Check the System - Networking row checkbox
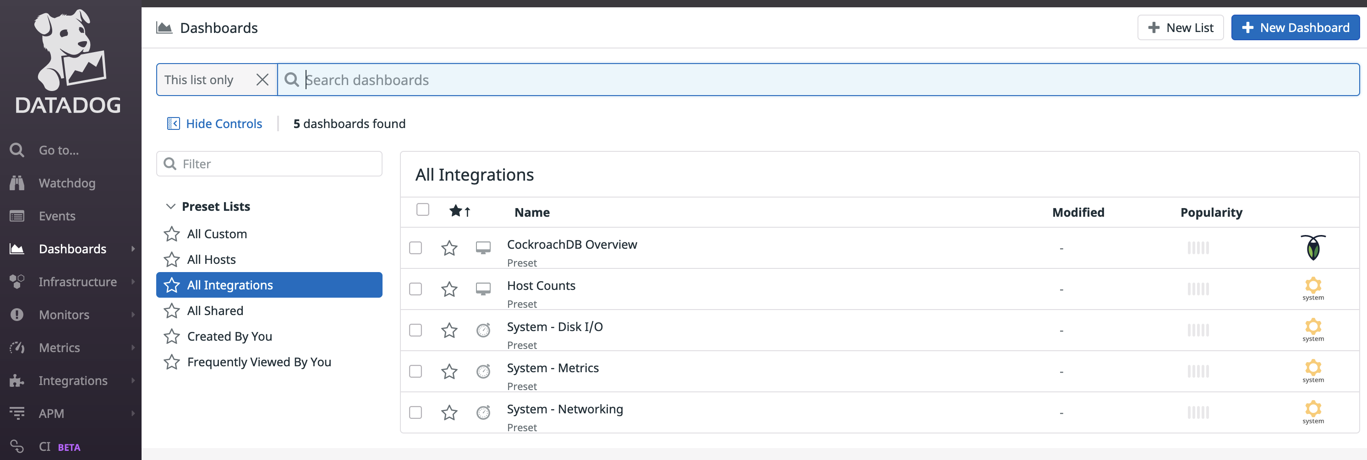 pos(416,412)
